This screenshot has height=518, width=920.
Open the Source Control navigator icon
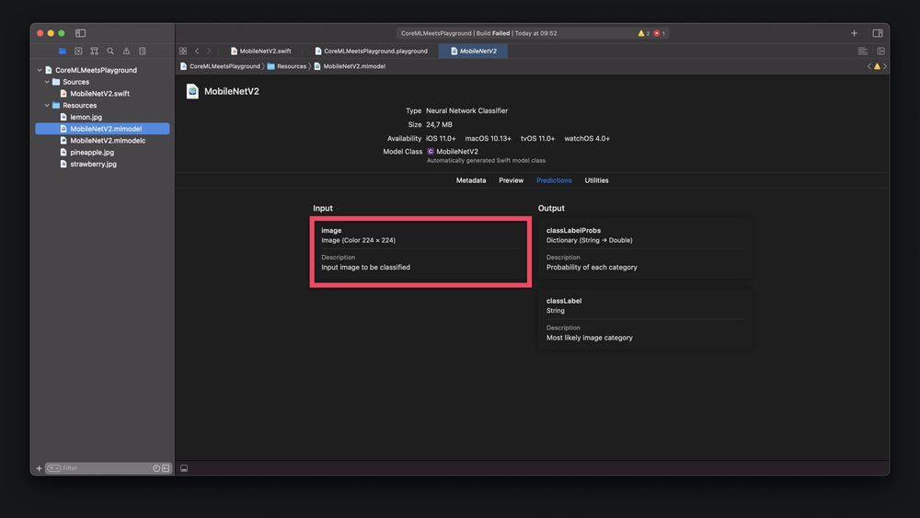click(x=78, y=52)
